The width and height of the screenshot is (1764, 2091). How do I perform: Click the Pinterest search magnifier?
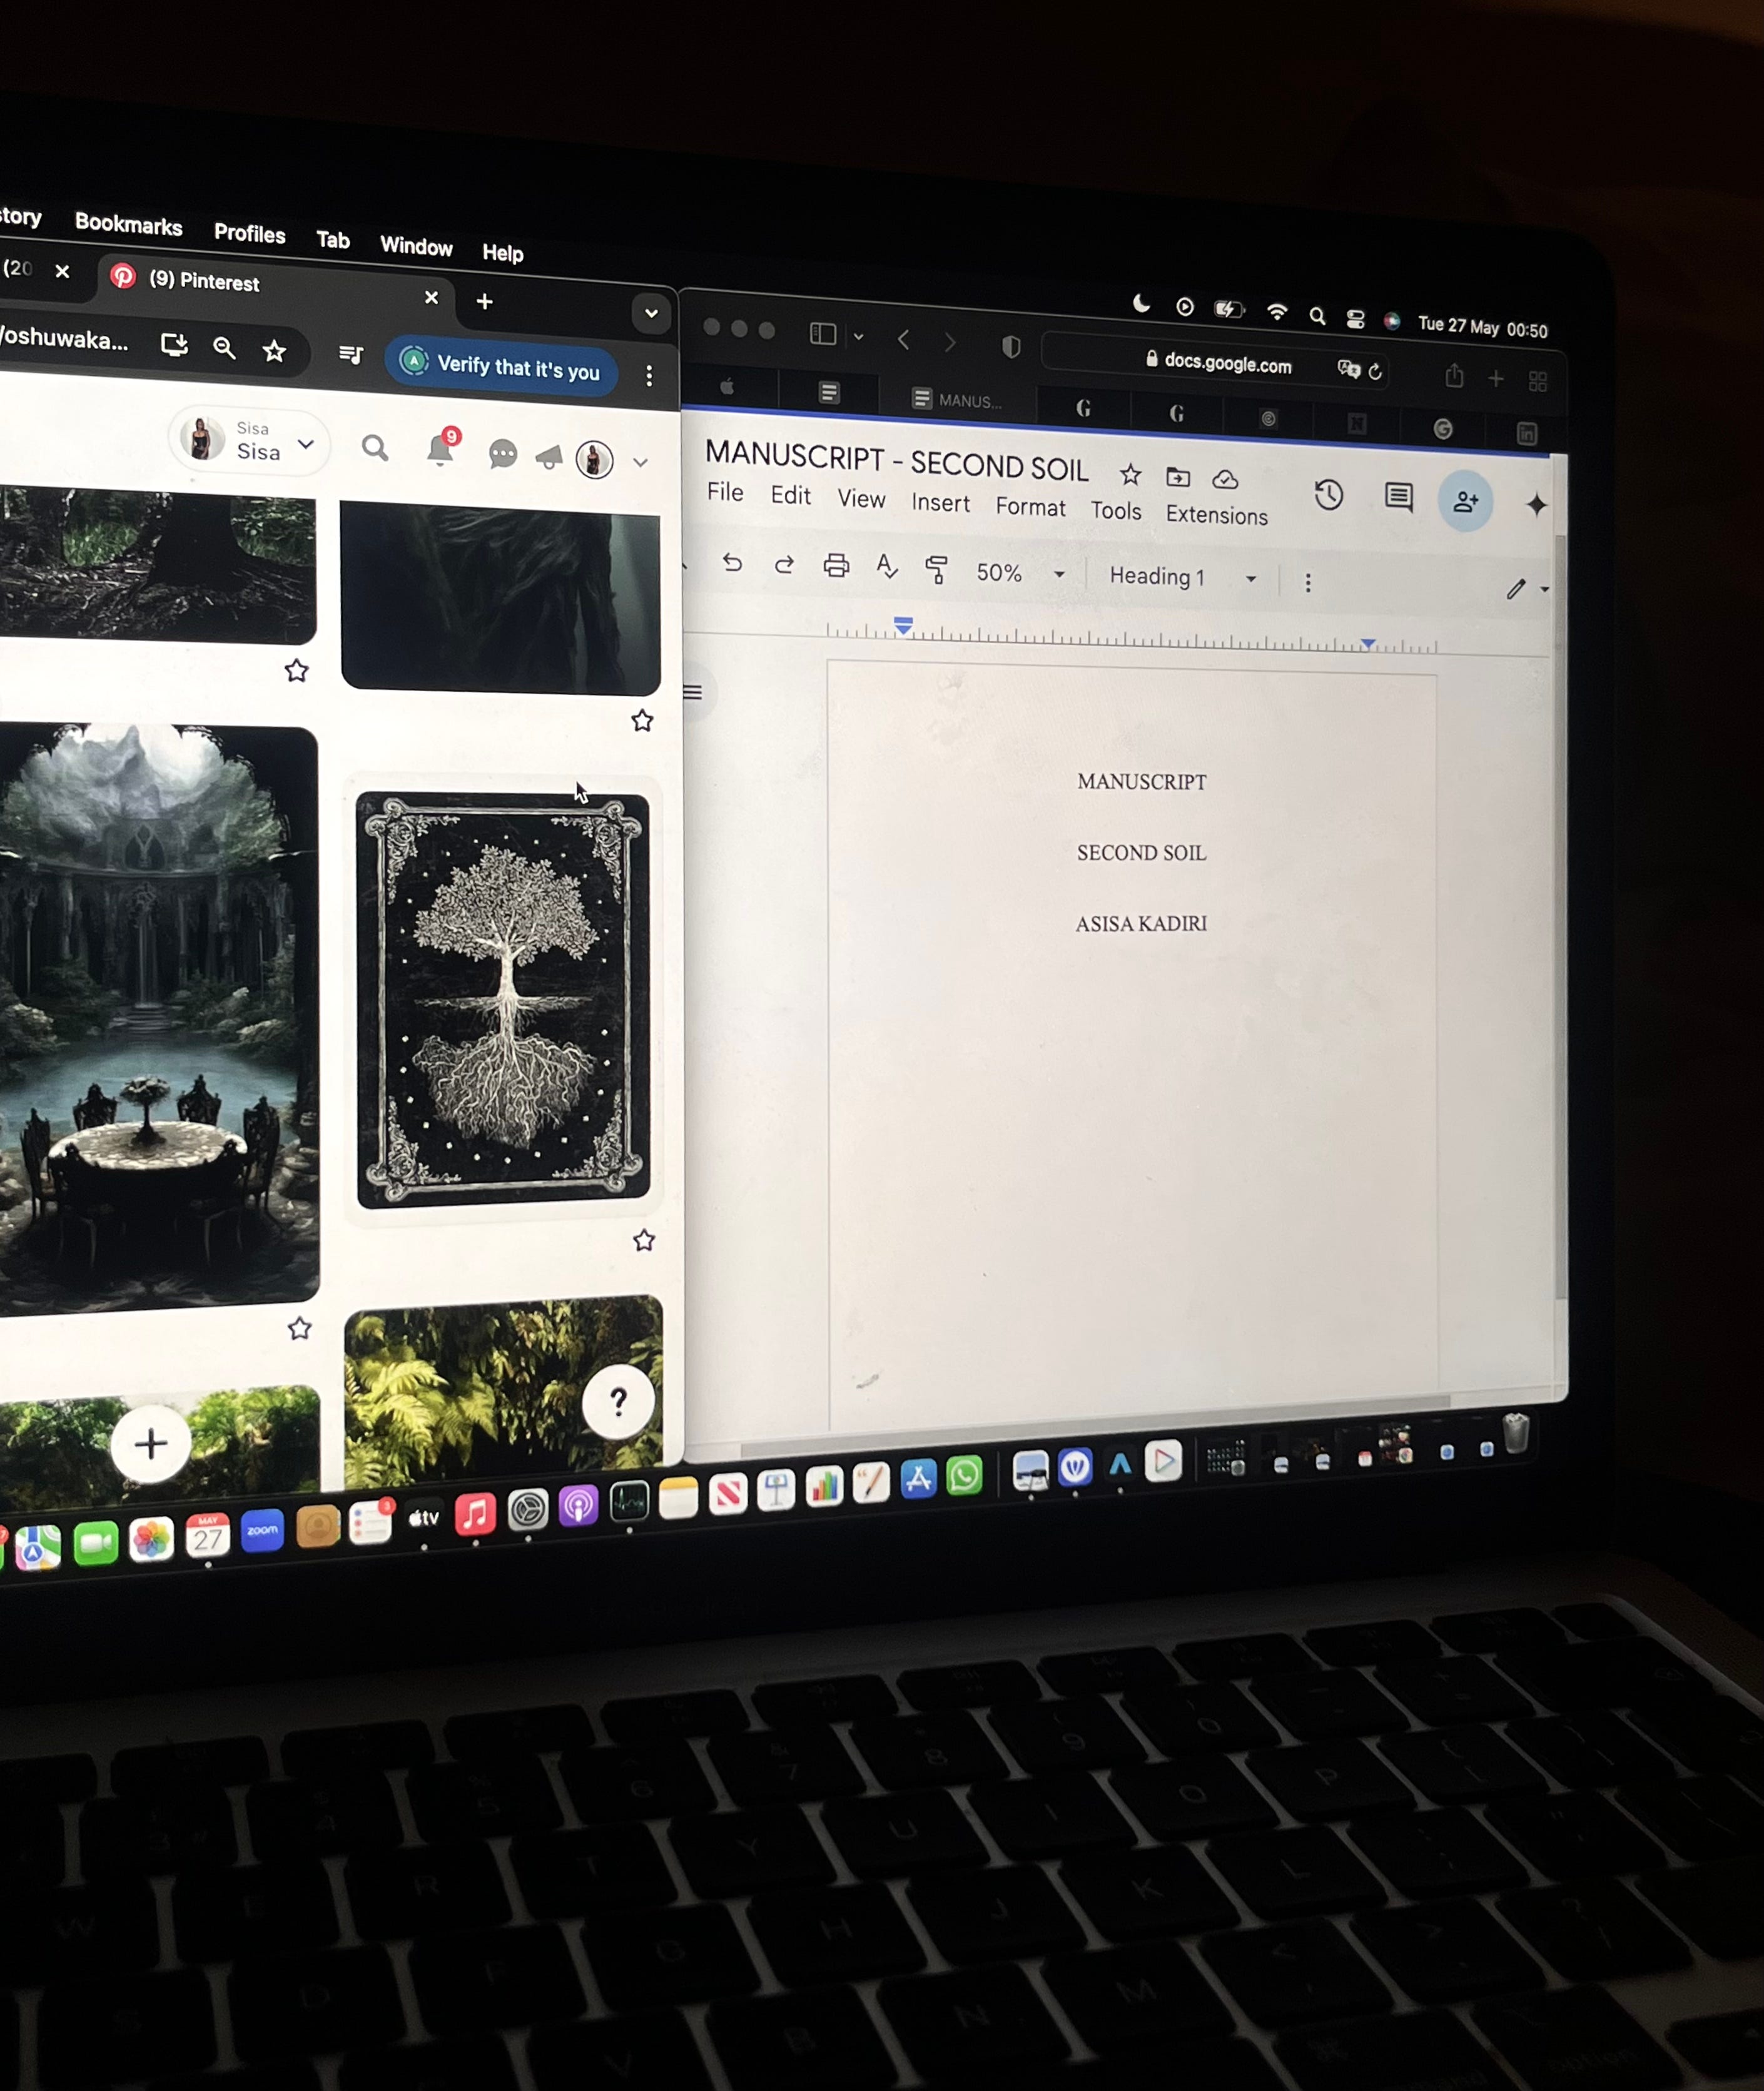pos(375,448)
